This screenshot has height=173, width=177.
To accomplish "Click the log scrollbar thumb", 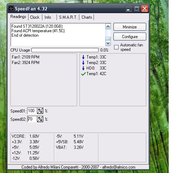I will pos(108,38).
